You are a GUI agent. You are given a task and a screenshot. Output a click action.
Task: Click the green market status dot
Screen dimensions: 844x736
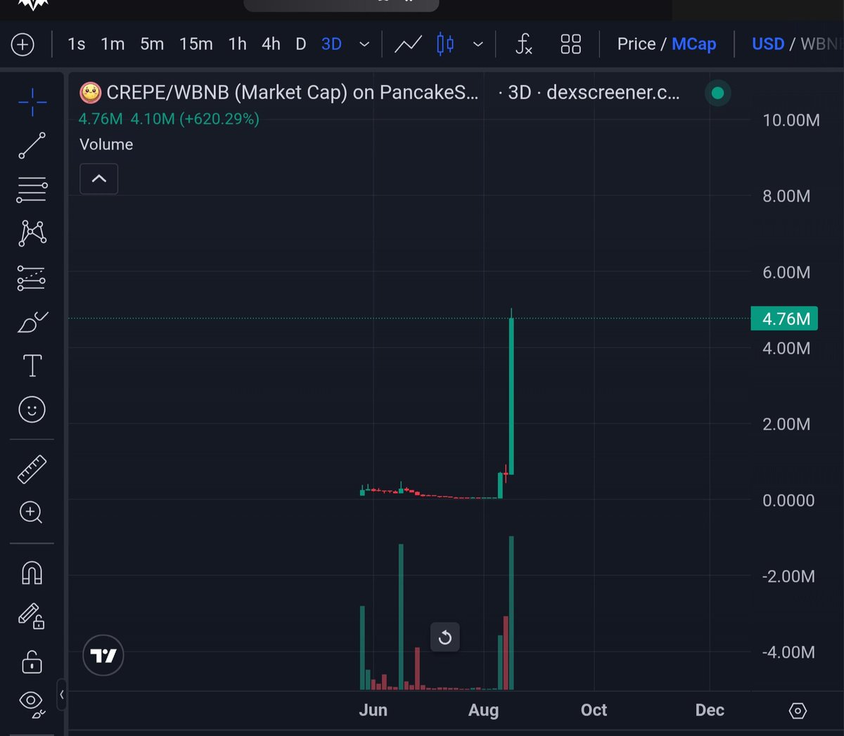(x=717, y=93)
